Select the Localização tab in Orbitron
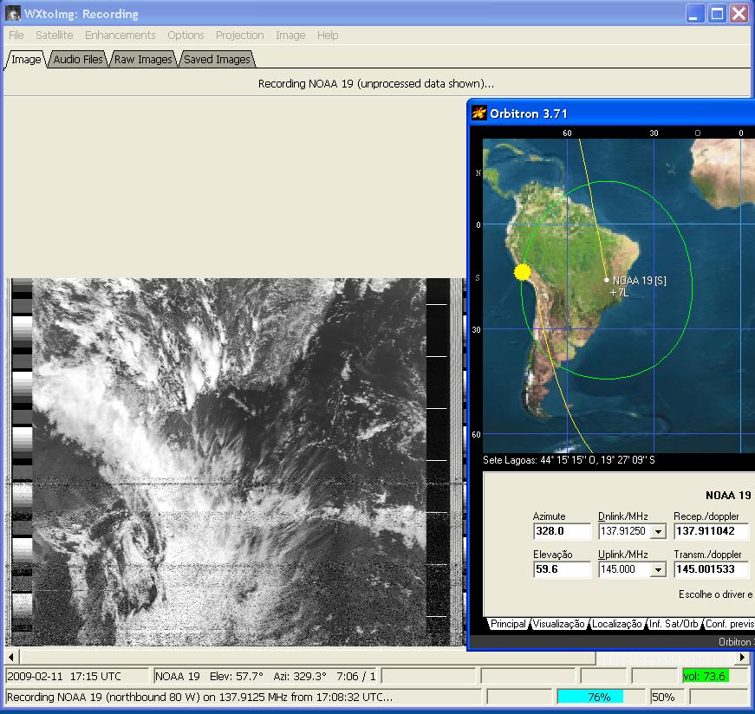Viewport: 755px width, 714px height. click(617, 624)
